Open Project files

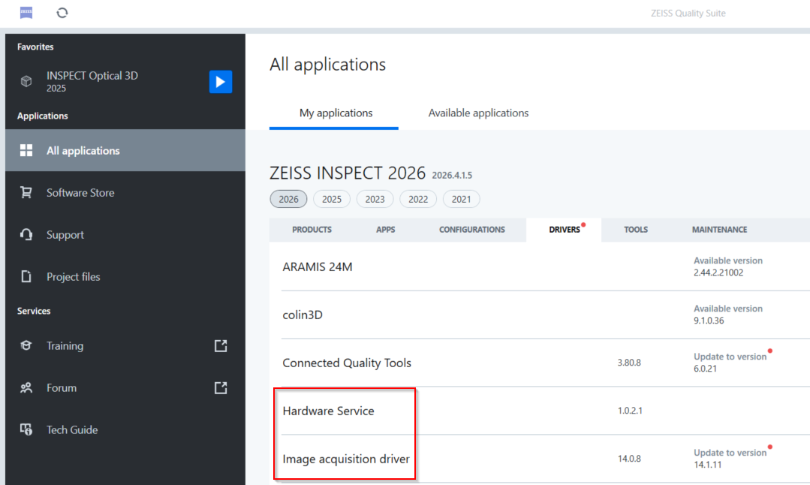125,276
